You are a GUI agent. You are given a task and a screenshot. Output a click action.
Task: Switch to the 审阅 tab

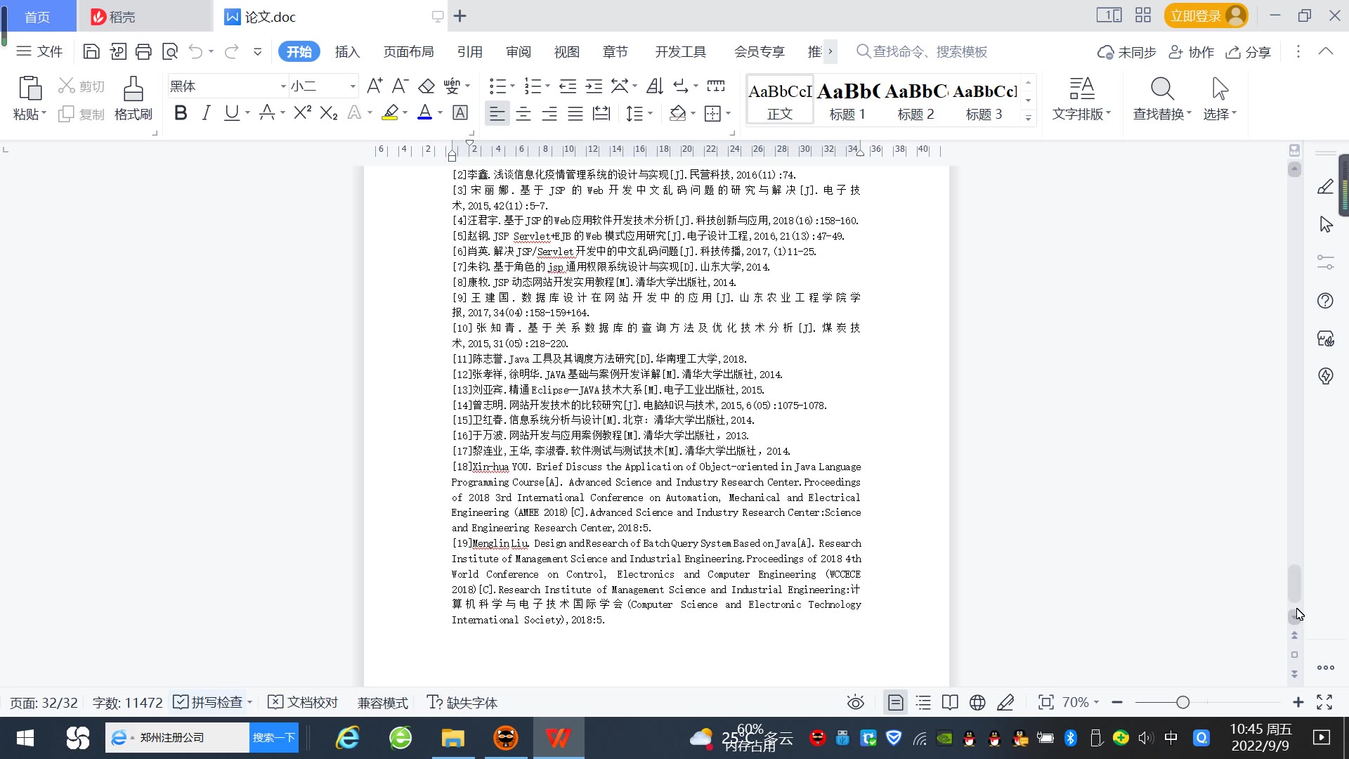pos(519,52)
